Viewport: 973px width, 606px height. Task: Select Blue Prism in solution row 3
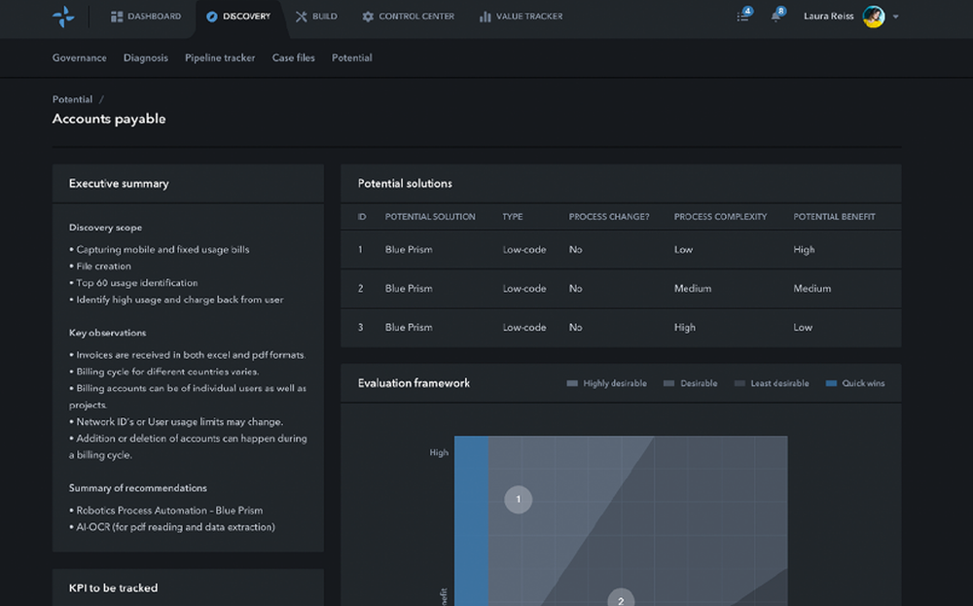pyautogui.click(x=409, y=328)
